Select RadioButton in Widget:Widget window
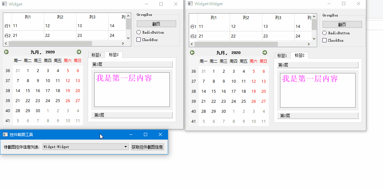 (336, 33)
